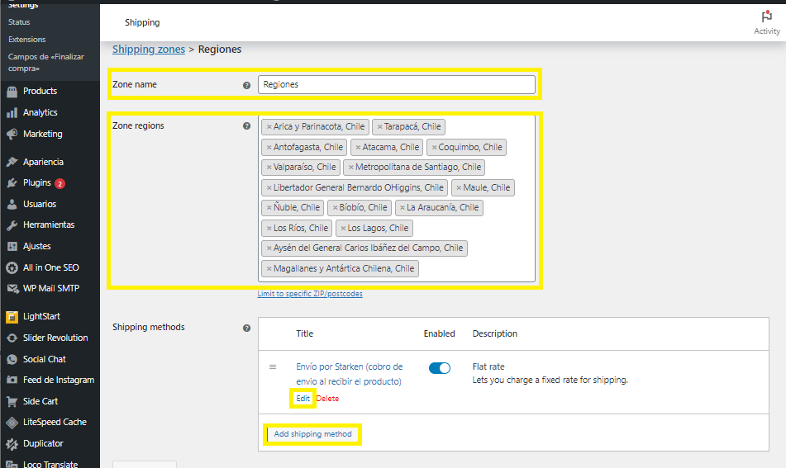Click Limit to specific ZIP/postcodes link
Screen dimensions: 786x468
pos(310,294)
